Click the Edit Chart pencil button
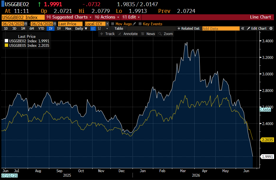The height and width of the screenshot is (180, 276). (x=257, y=28)
